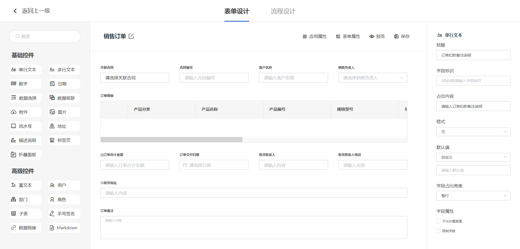Add a 标签页 tab control
Viewport: 520px width, 249px height.
[x=64, y=140]
